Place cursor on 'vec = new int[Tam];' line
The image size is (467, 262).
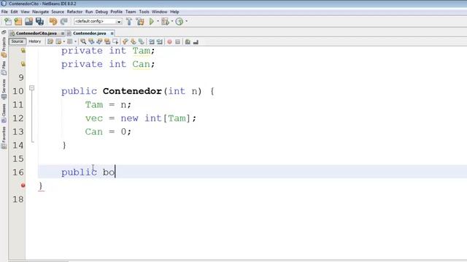tap(141, 118)
